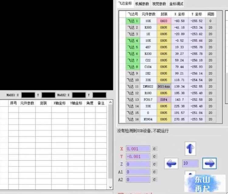Select the green 飞达 1 feeder cell
This screenshot has height=194, width=228.
coord(133,21)
